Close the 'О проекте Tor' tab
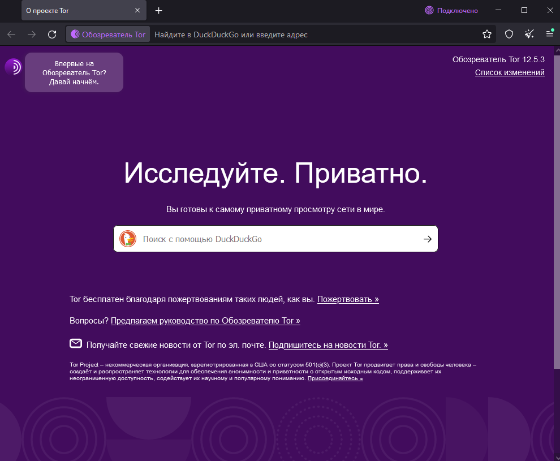This screenshot has height=461, width=560. pos(137,10)
